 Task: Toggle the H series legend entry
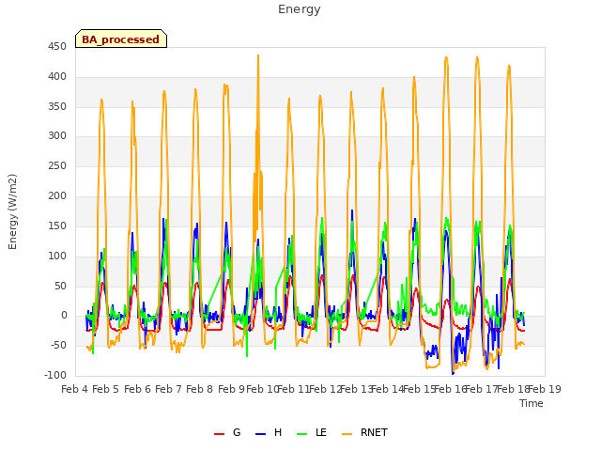click(x=269, y=432)
